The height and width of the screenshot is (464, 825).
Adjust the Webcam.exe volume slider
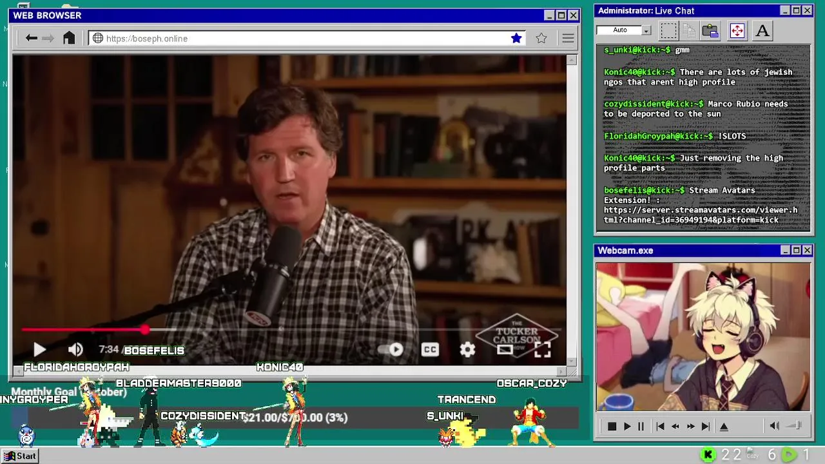click(x=794, y=426)
